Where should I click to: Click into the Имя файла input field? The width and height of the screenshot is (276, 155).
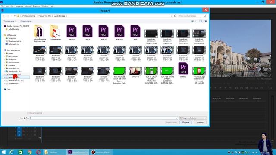(x=103, y=118)
